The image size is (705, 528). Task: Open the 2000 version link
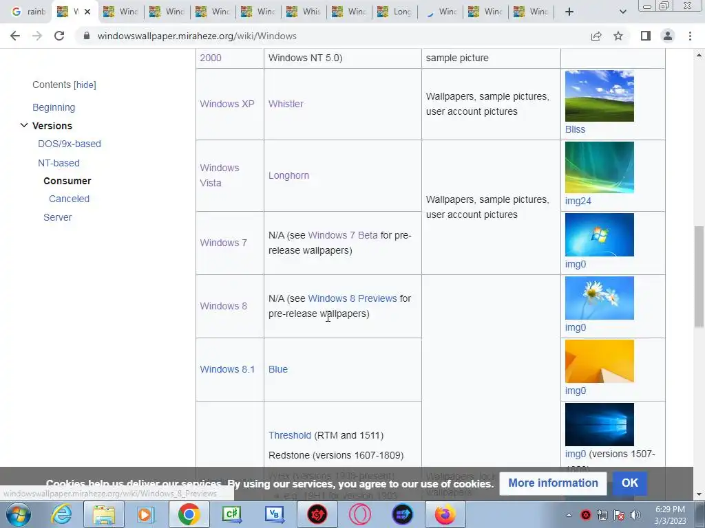point(211,58)
